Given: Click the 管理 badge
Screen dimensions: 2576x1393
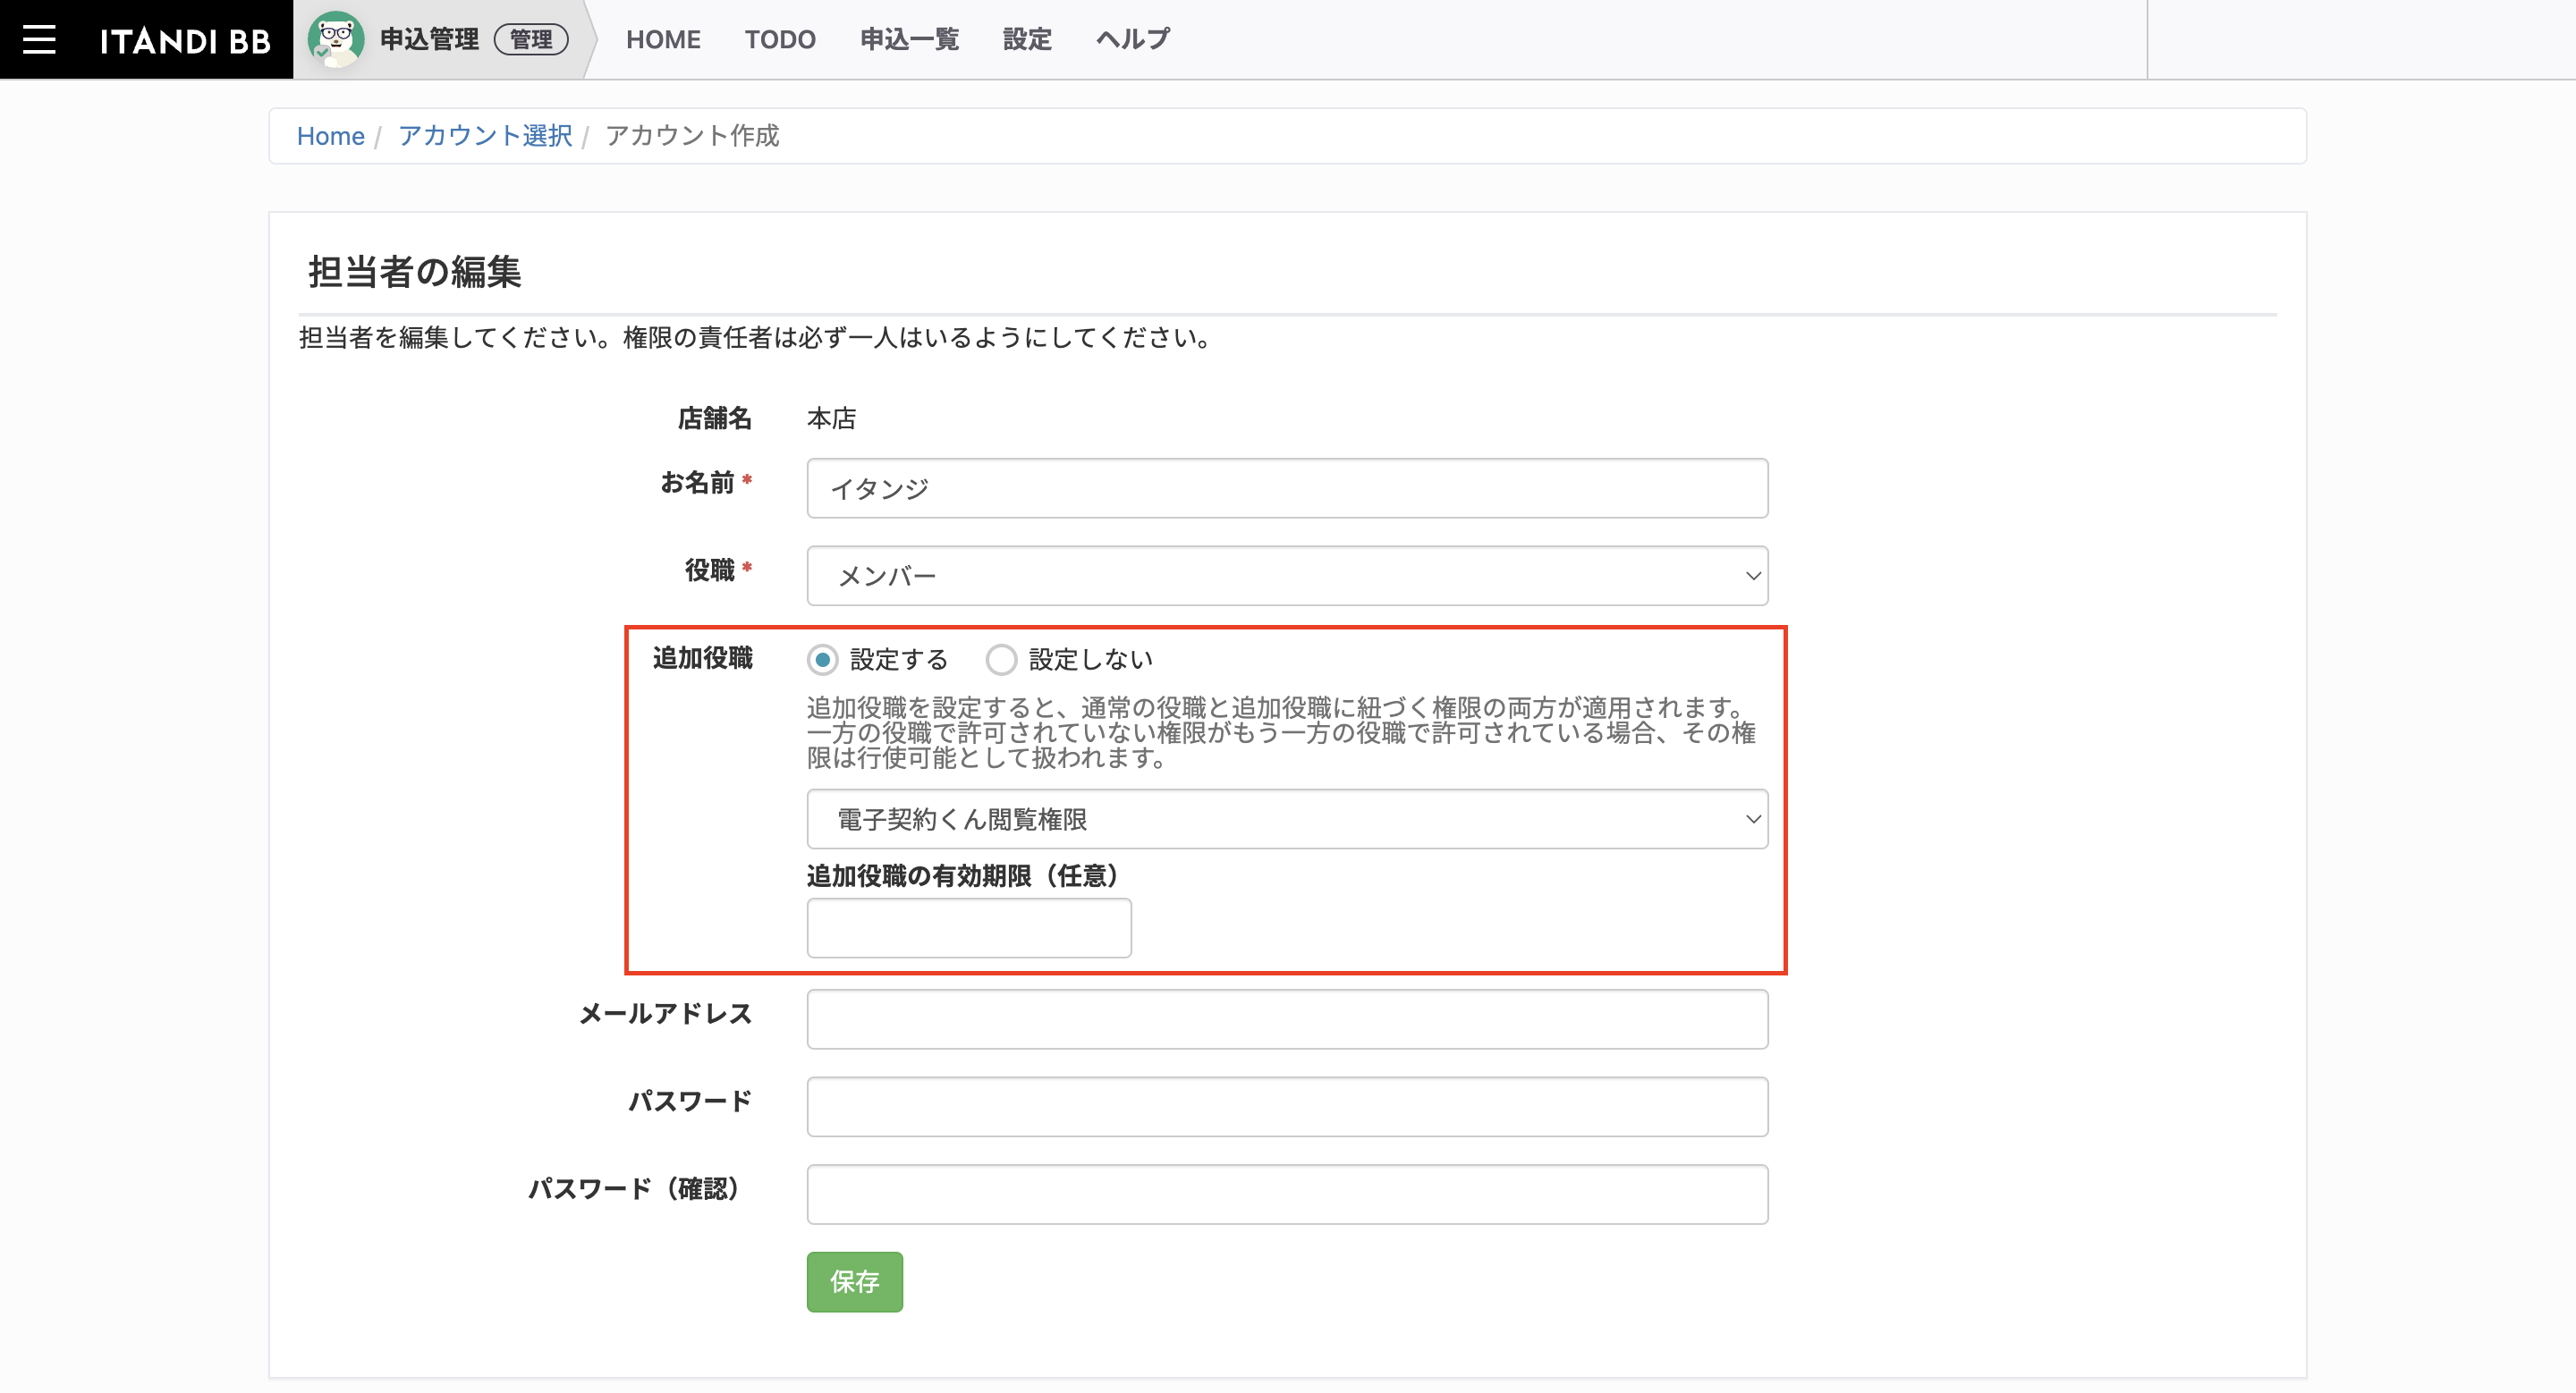Looking at the screenshot, I should [531, 39].
